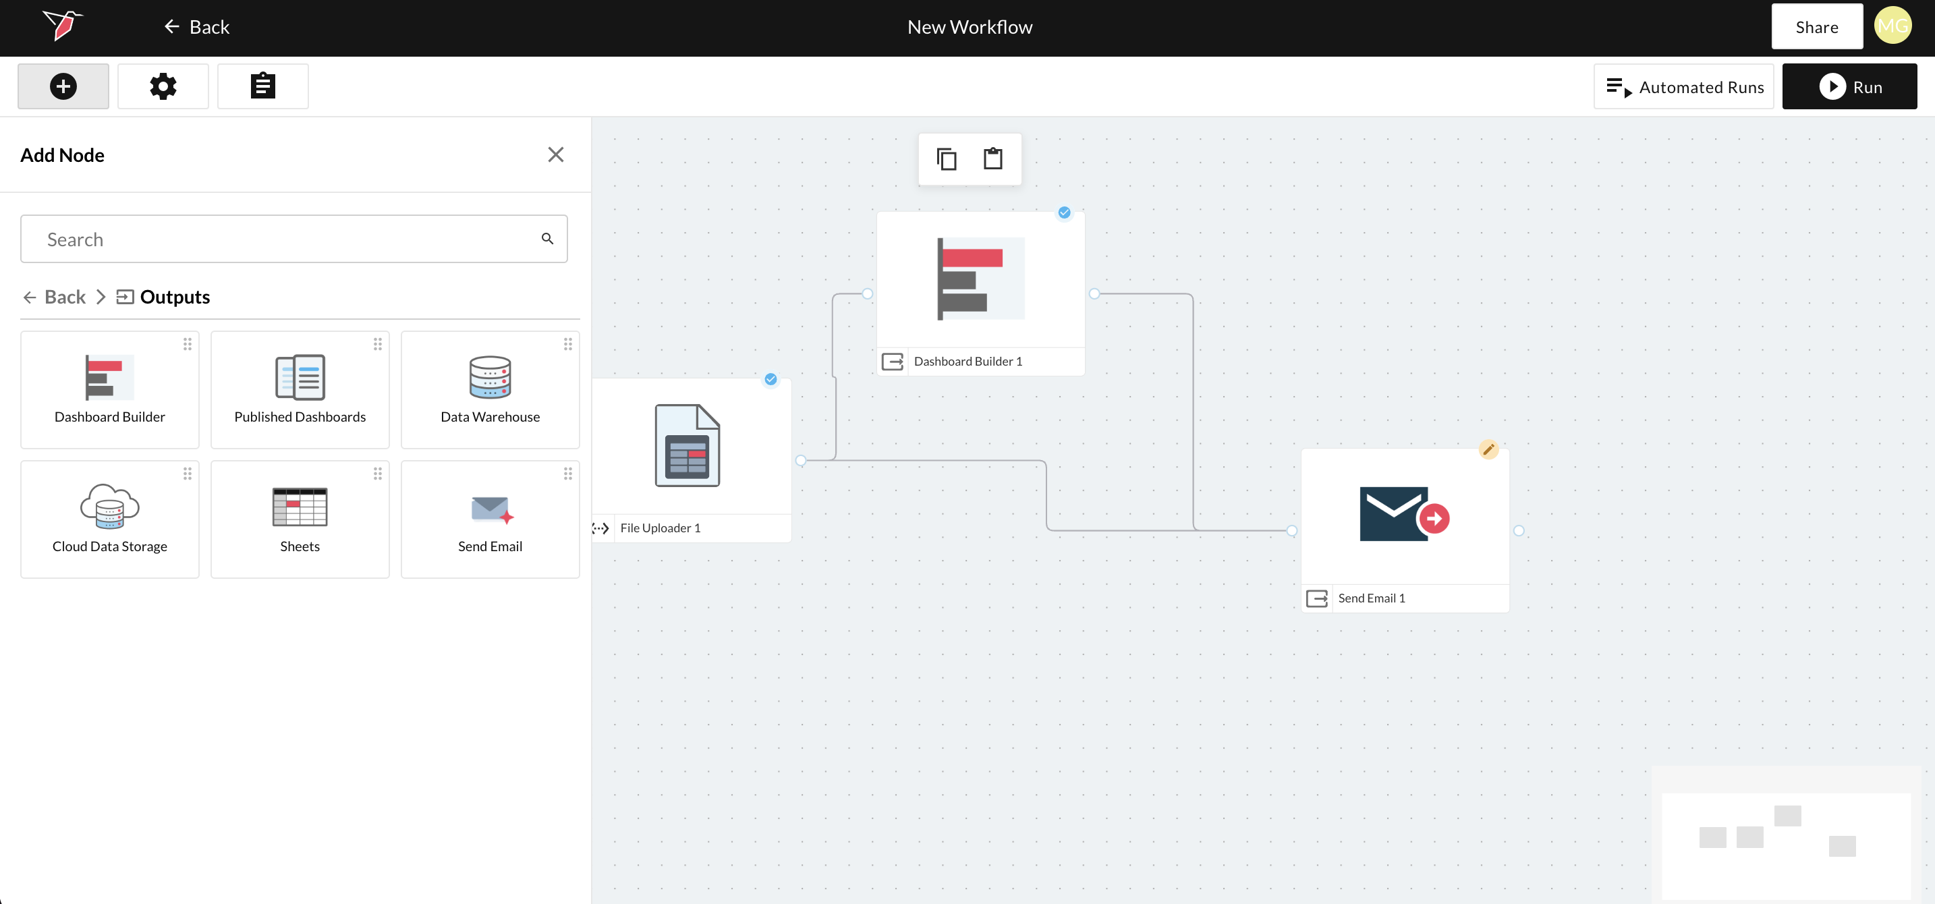Select the Cloud Data Storage node tile

click(x=110, y=519)
